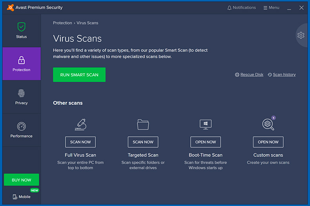The width and height of the screenshot is (310, 206).
Task: Click the Boot-Time Scan monitor icon
Action: click(x=206, y=124)
